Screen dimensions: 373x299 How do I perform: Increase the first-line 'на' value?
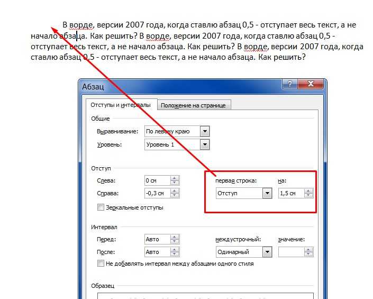(308, 191)
